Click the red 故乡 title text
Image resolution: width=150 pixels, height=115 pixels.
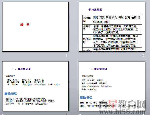coord(25,24)
